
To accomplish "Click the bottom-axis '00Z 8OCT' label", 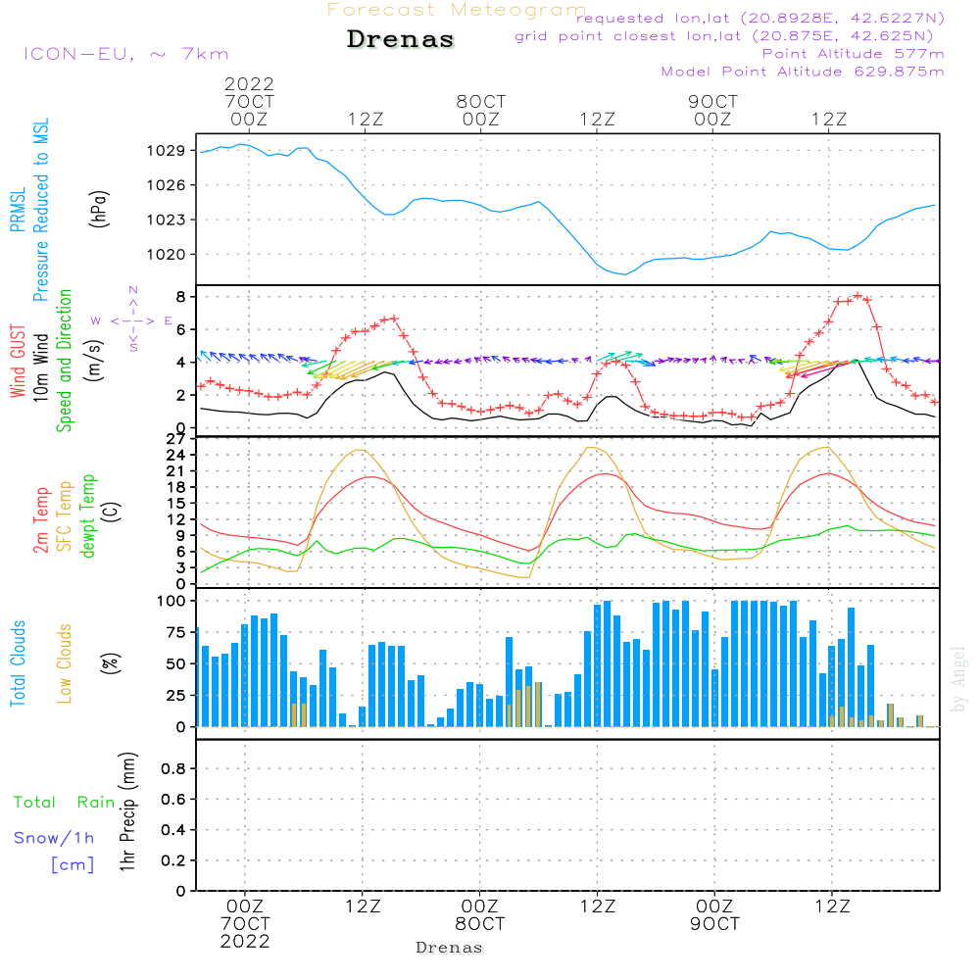I will coord(479,915).
